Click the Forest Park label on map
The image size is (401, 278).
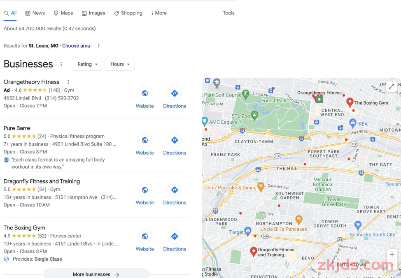(274, 101)
